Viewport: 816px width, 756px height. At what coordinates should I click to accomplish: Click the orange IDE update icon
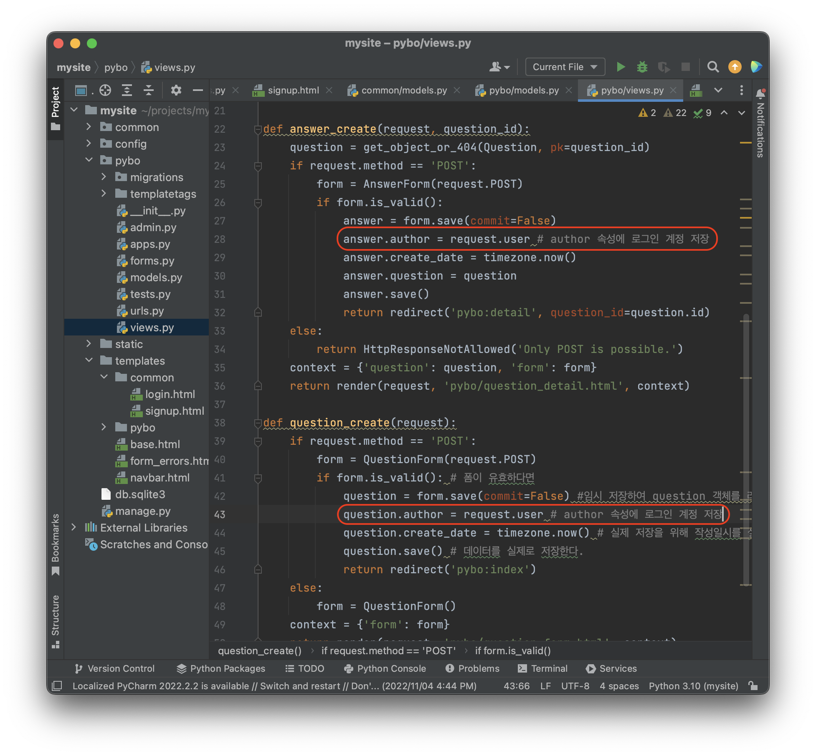(735, 67)
